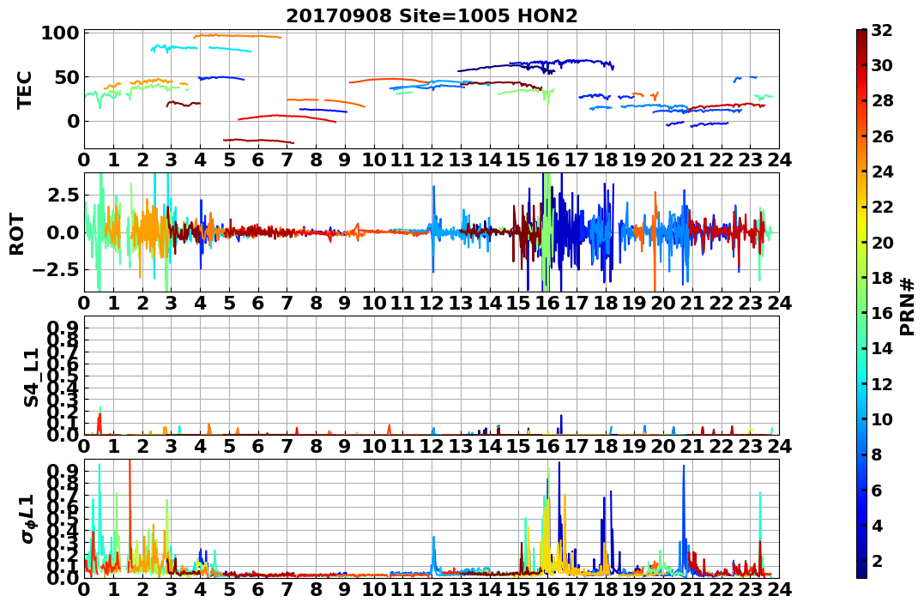Click the ROT y-axis label
Screen dimensions: 924x608
point(17,233)
